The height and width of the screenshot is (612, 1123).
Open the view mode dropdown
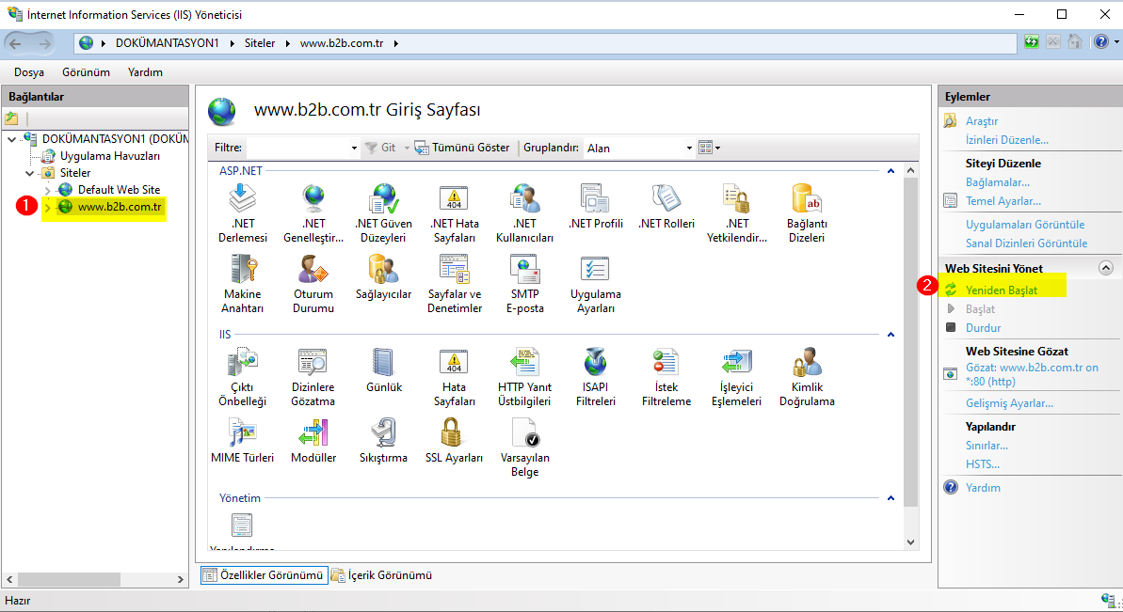(709, 148)
